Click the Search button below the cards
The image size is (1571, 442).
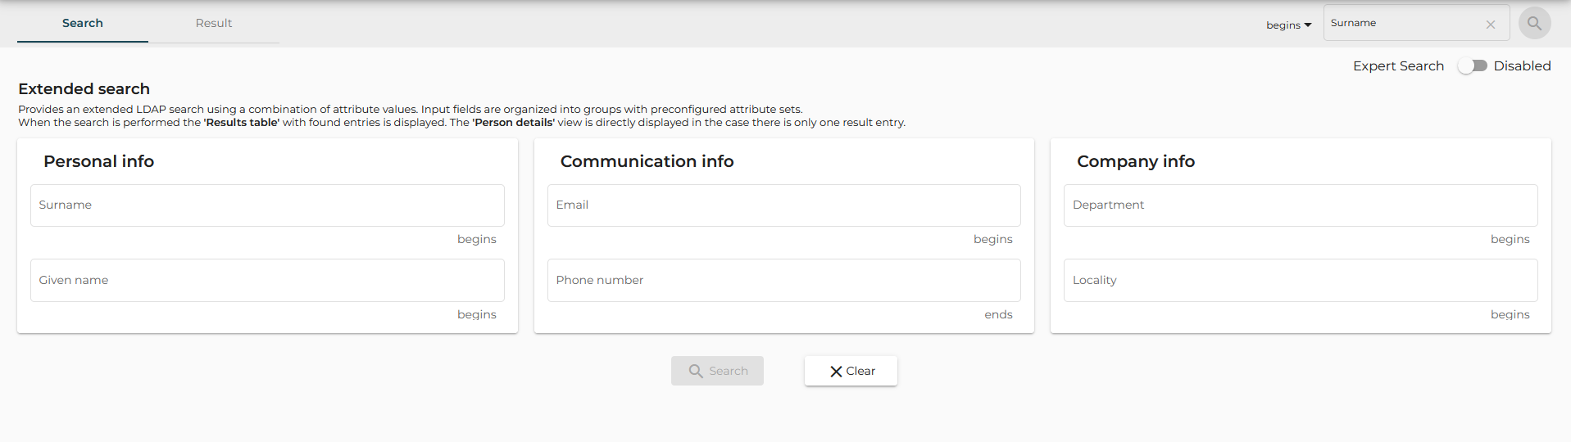click(x=717, y=371)
